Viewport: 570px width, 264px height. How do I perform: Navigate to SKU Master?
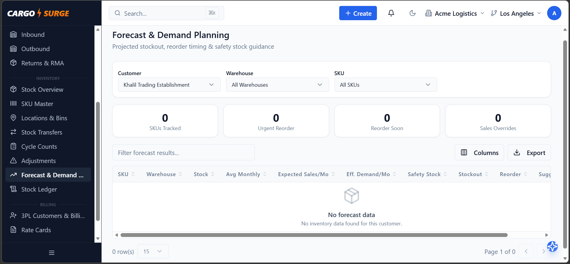pos(48,104)
